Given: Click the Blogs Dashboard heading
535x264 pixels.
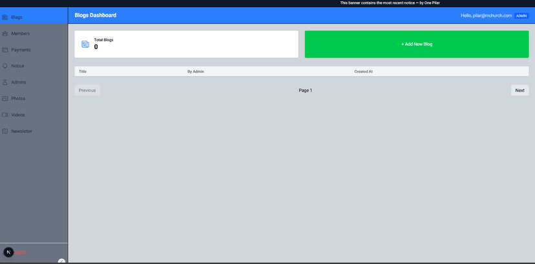Looking at the screenshot, I should coord(95,15).
